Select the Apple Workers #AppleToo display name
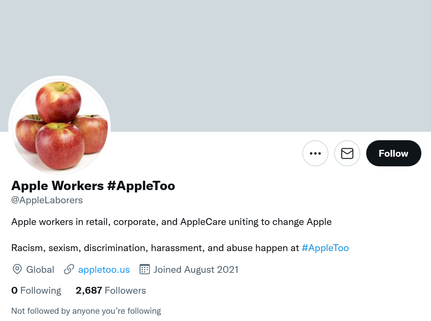 pyautogui.click(x=93, y=186)
